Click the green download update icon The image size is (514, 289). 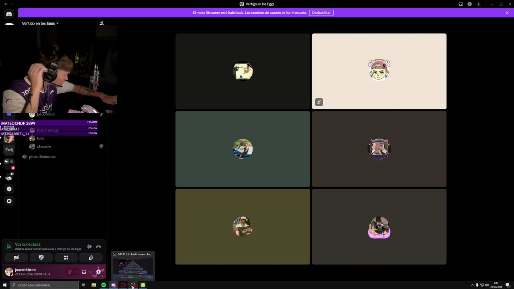click(x=479, y=4)
